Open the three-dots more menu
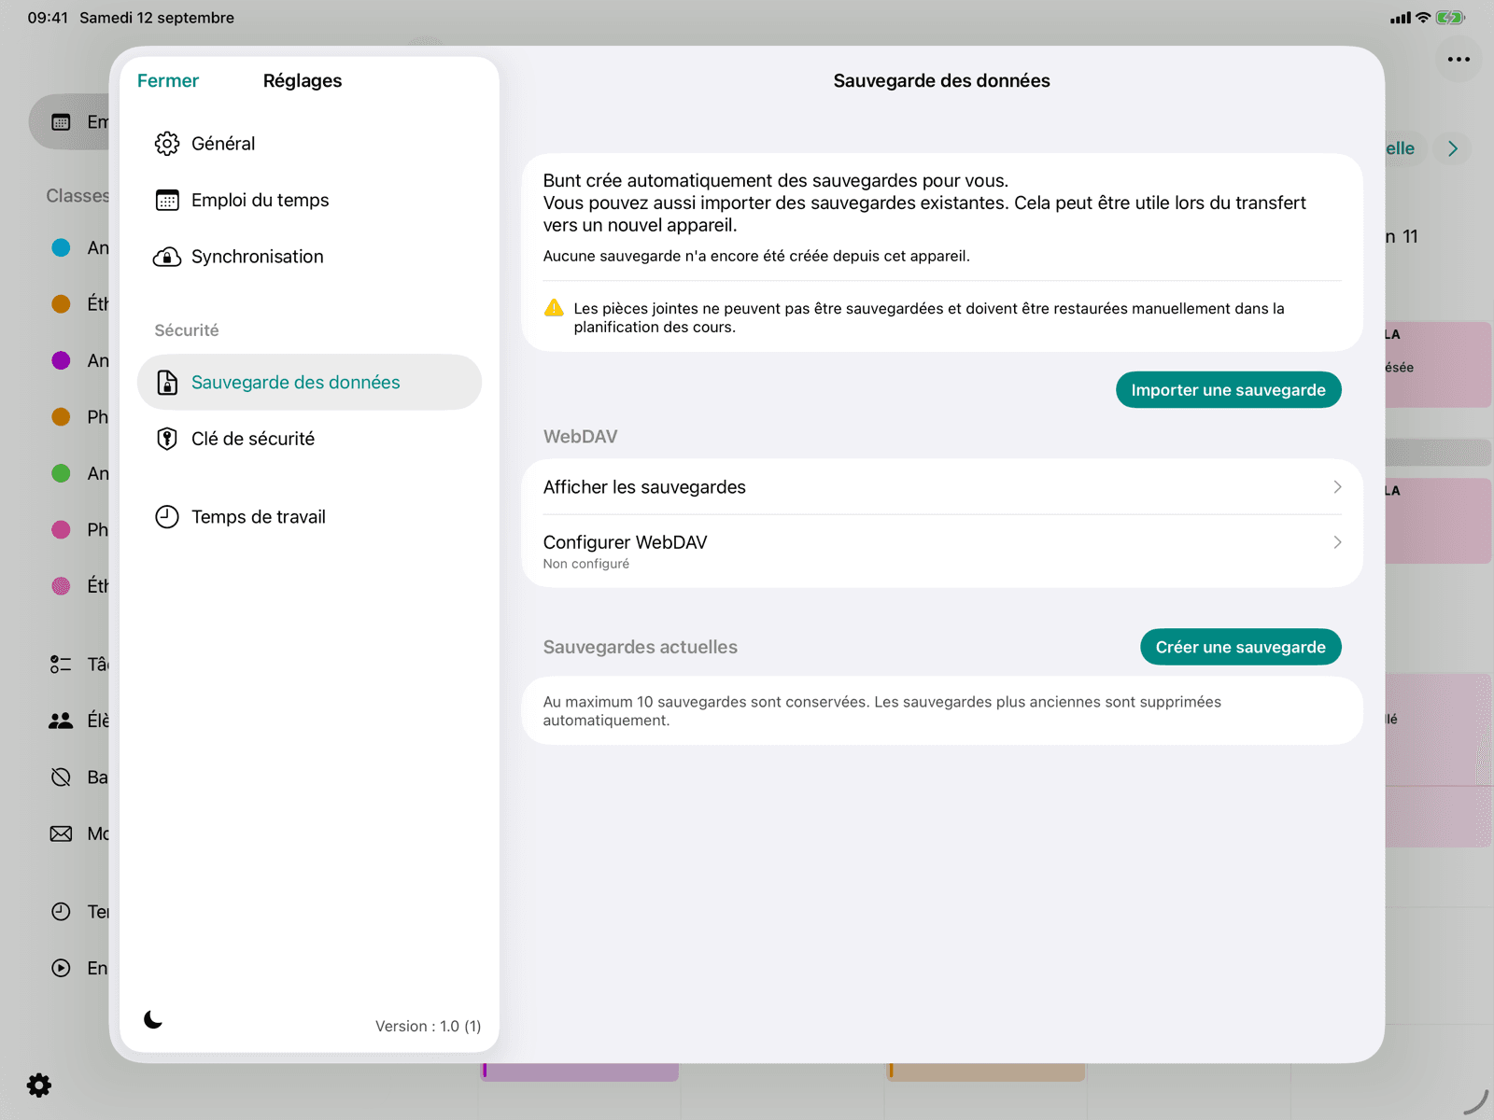 [1459, 60]
